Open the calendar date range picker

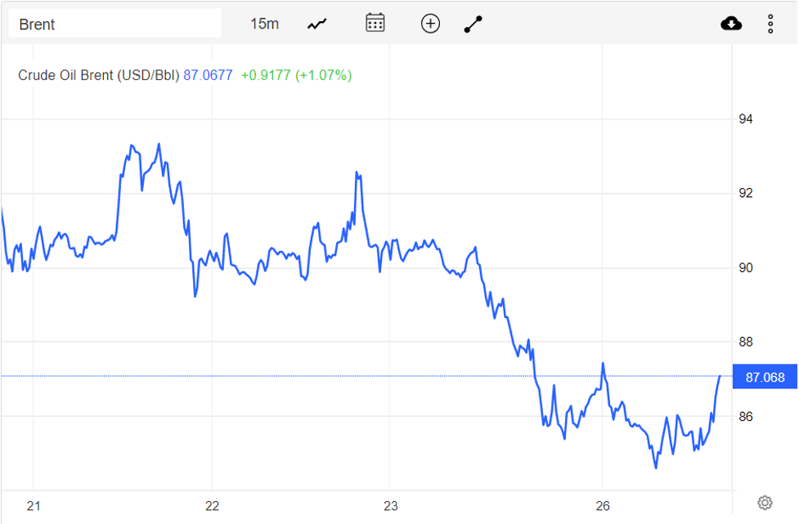(375, 23)
